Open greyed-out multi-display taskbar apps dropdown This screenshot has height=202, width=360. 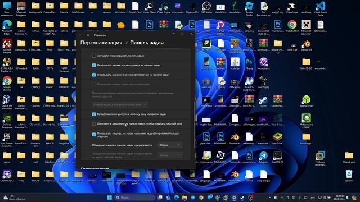(120, 105)
